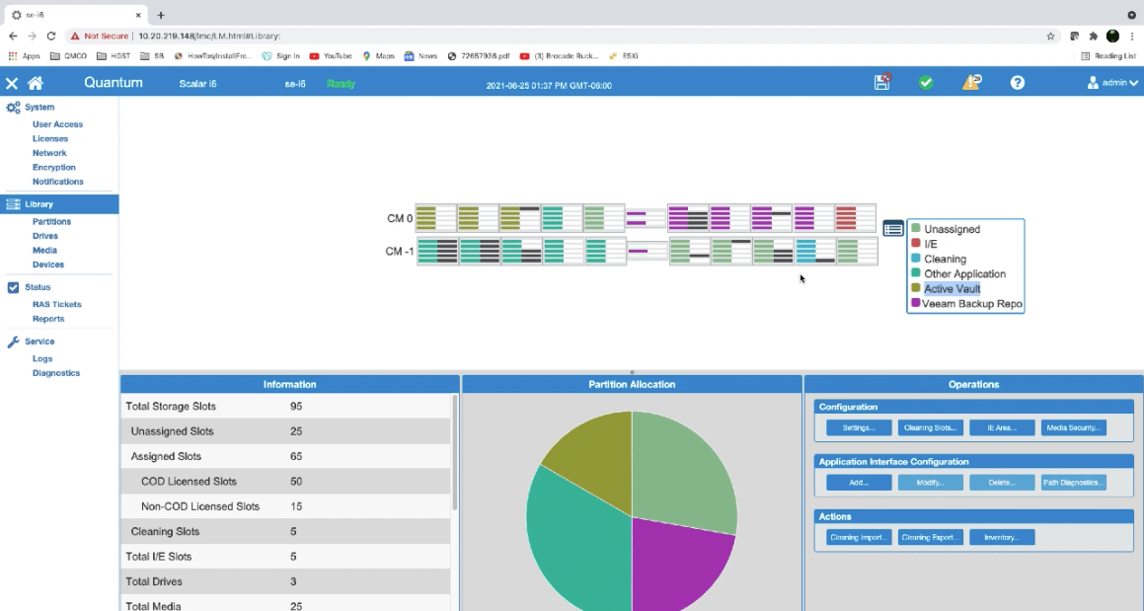Close the side menu with the X icon
Image resolution: width=1144 pixels, height=611 pixels.
(x=12, y=83)
